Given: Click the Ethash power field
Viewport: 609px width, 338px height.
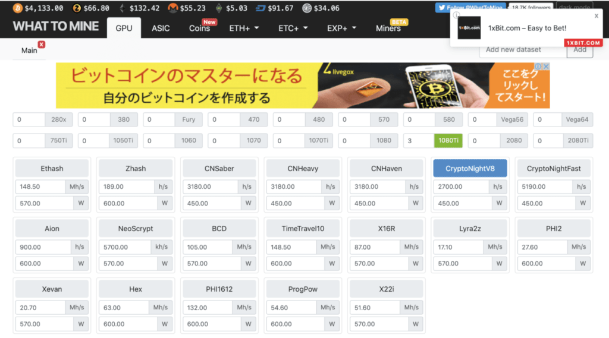Looking at the screenshot, I should point(45,203).
